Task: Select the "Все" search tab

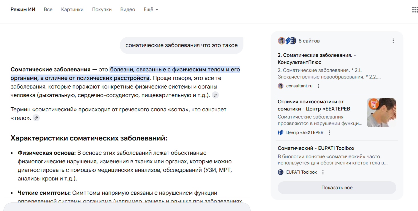Action: (x=48, y=9)
